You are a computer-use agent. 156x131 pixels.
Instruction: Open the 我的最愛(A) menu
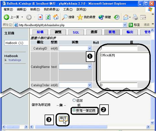(x=52, y=10)
